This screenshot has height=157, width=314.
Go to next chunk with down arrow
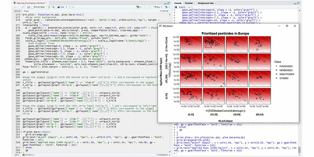pyautogui.click(x=149, y=7)
